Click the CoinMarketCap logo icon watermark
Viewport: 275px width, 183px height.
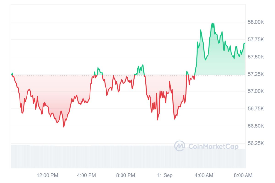(179, 146)
